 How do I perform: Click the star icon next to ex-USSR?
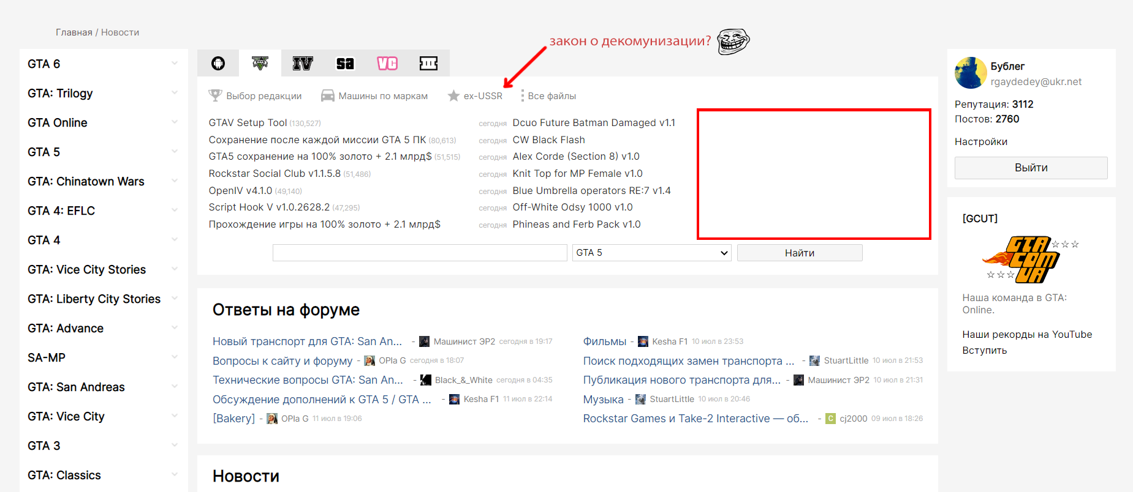tap(453, 95)
